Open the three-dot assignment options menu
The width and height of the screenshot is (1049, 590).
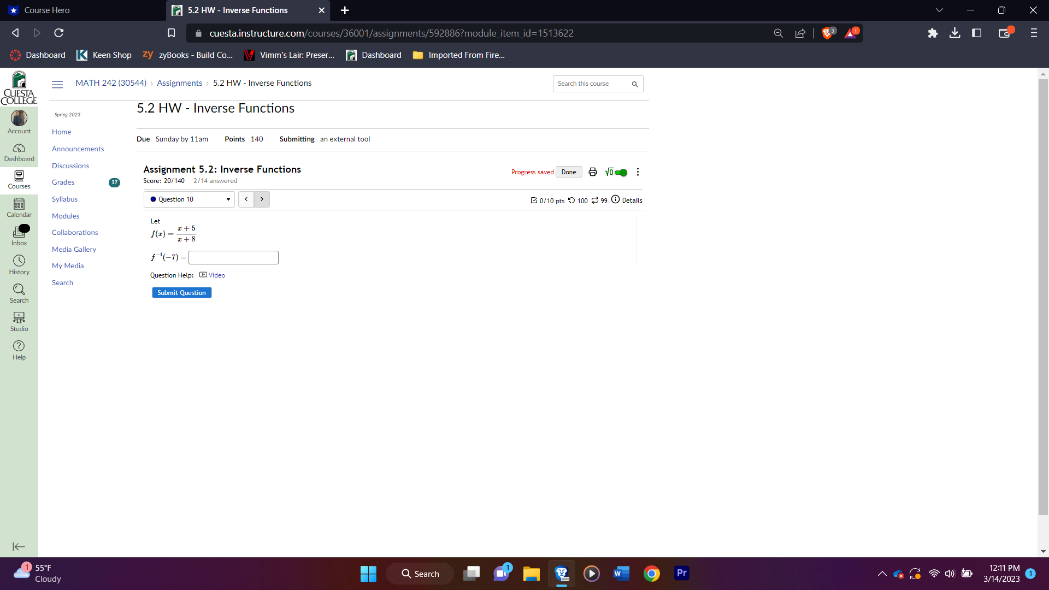[638, 172]
